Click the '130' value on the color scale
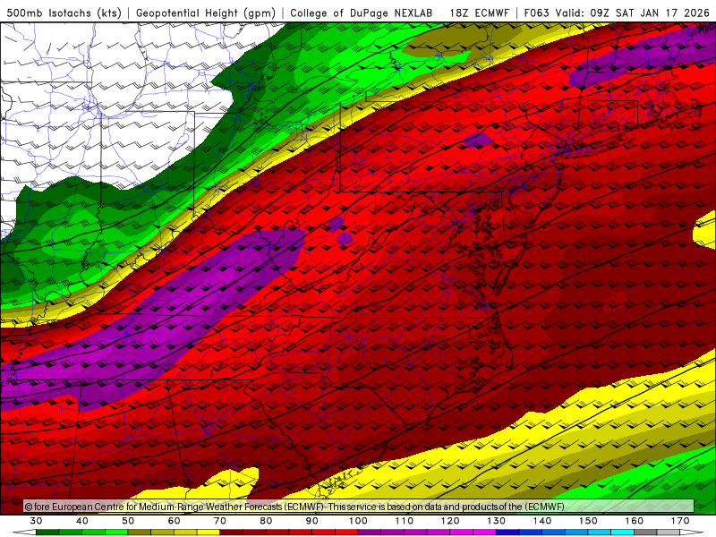 [x=497, y=521]
